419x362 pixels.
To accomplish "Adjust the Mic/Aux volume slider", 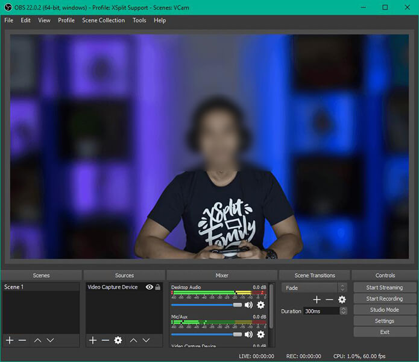I will tap(206, 334).
